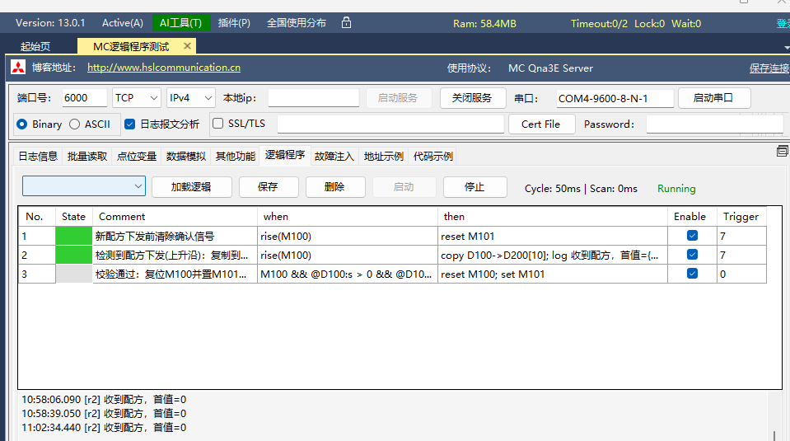The height and width of the screenshot is (441, 790).
Task: Select the 'reset M100; set M101' cell
Action: (553, 274)
